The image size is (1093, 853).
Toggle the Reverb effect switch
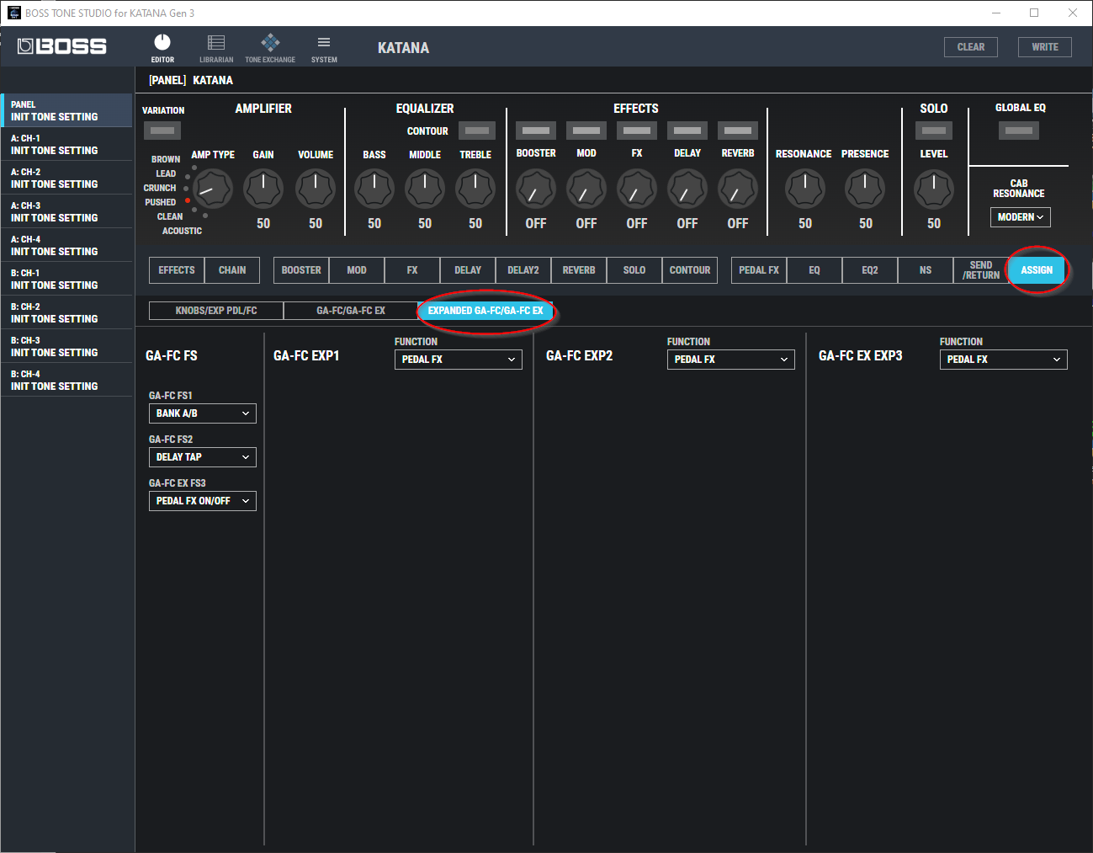738,131
